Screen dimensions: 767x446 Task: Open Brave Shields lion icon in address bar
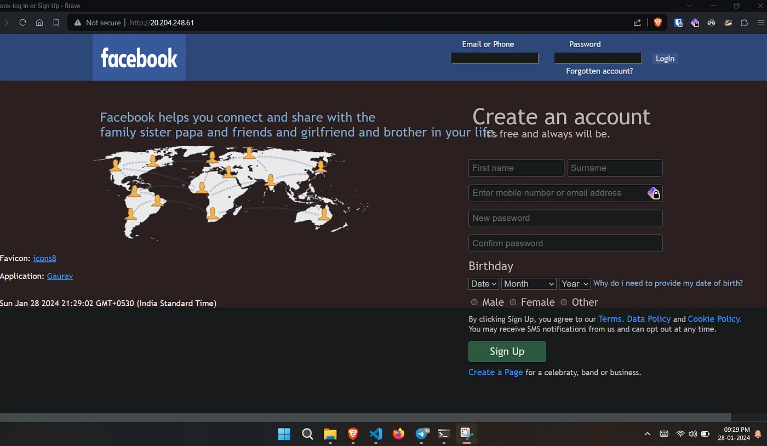(x=657, y=22)
